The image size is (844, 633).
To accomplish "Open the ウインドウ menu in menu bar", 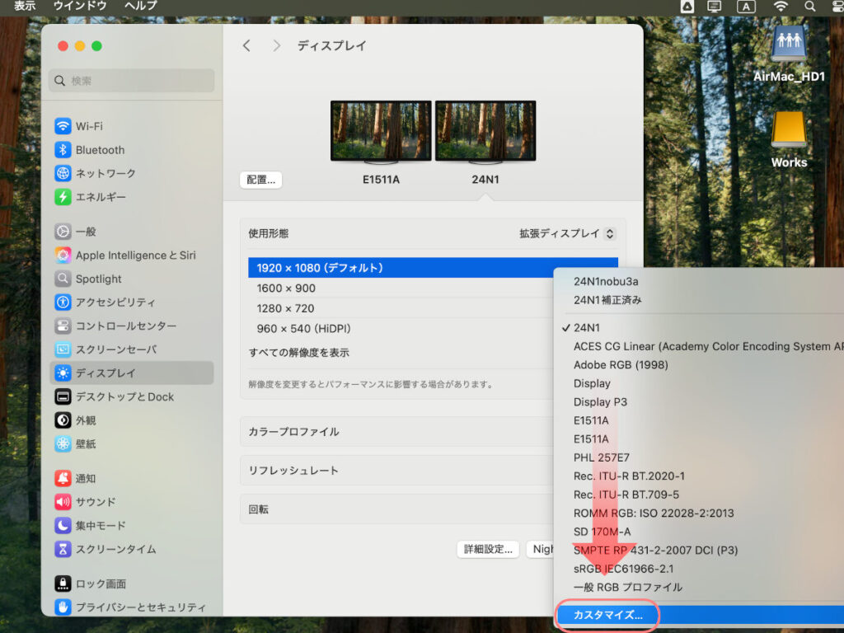I will (80, 6).
